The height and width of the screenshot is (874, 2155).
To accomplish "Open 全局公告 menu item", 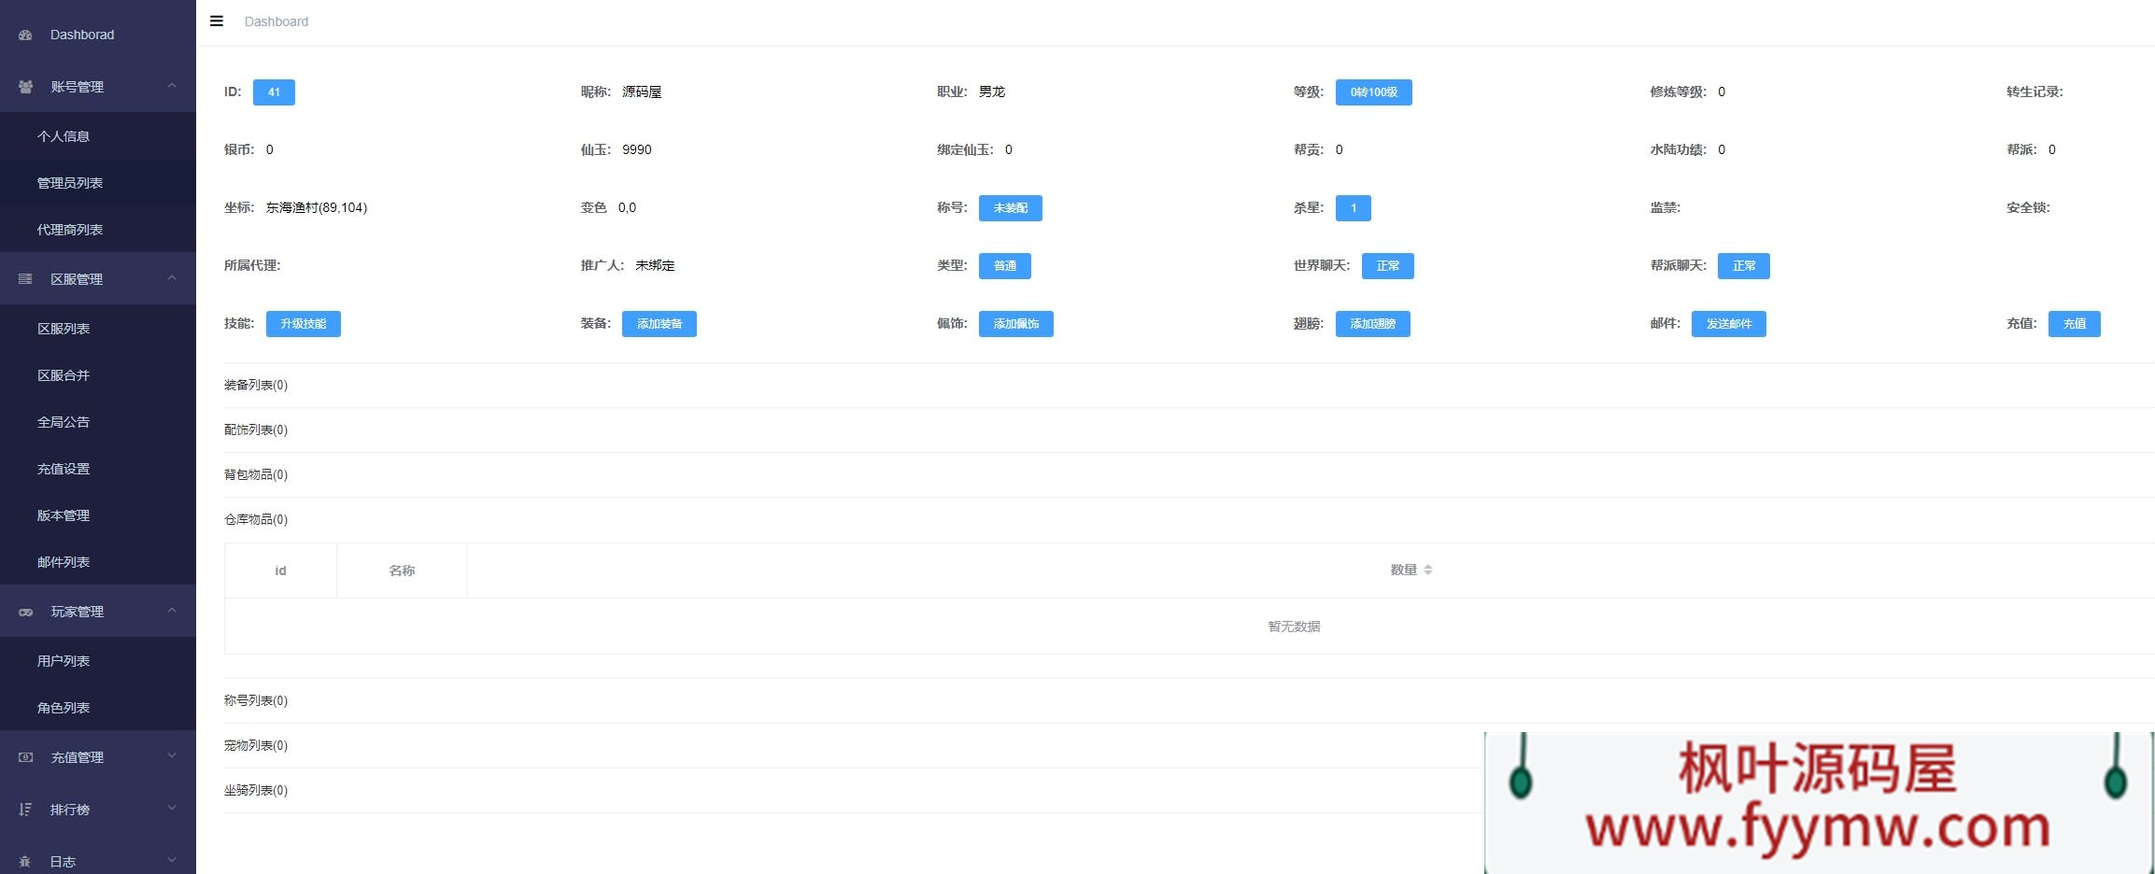I will coord(64,422).
